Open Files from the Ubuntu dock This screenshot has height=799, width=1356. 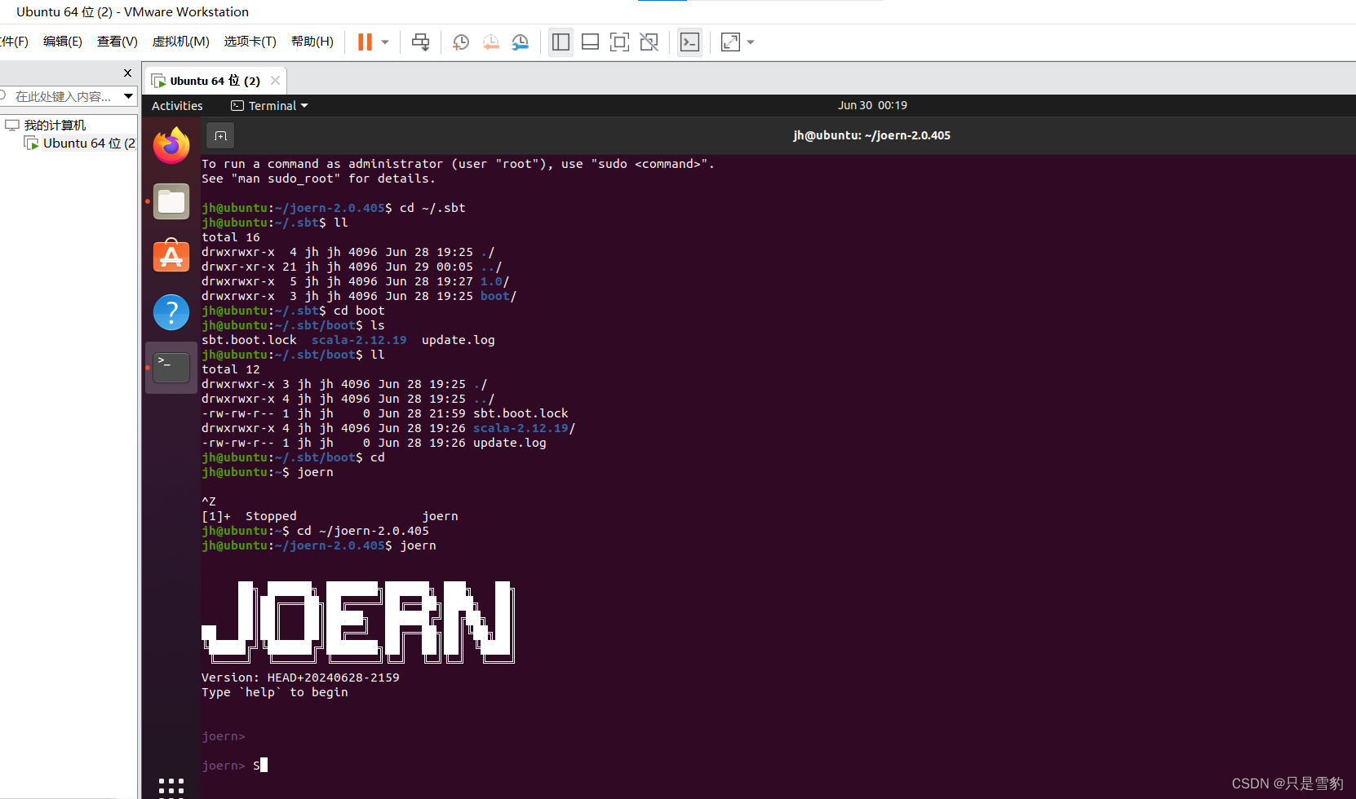pyautogui.click(x=171, y=201)
